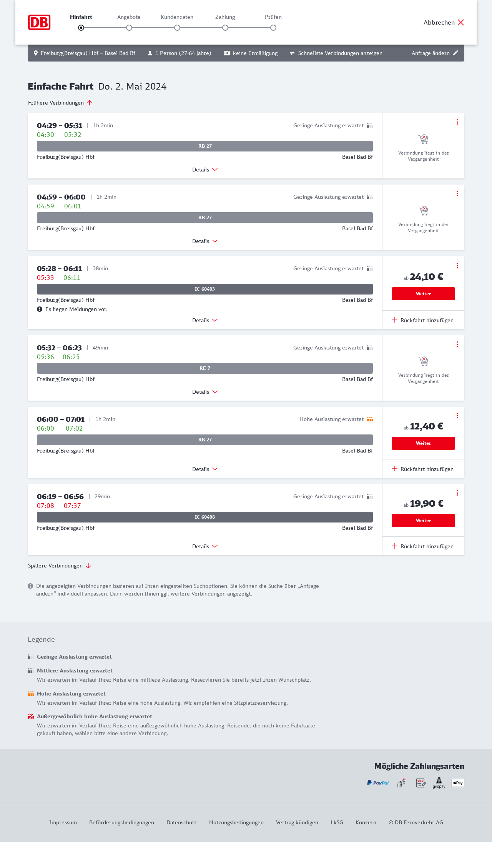
Task: Click the PayPal payment icon
Action: point(378,783)
